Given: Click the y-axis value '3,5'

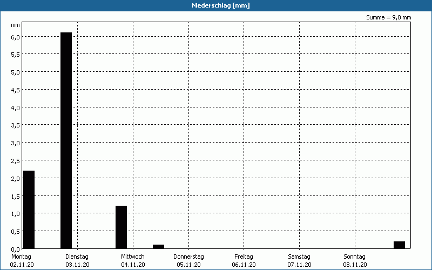Looking at the screenshot, I should point(16,126).
